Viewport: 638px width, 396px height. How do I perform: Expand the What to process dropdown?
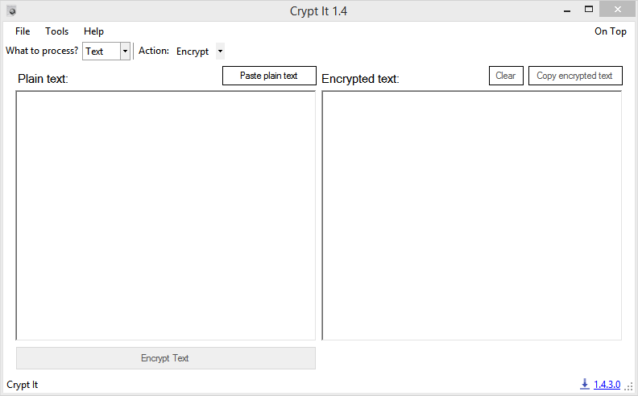click(125, 52)
